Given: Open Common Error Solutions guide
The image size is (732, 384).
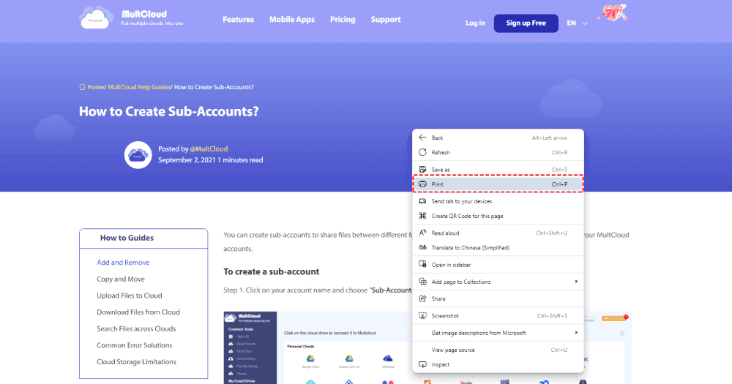Looking at the screenshot, I should [135, 345].
